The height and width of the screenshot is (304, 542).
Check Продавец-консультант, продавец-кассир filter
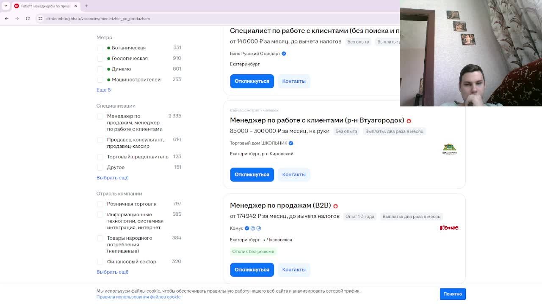pos(100,140)
